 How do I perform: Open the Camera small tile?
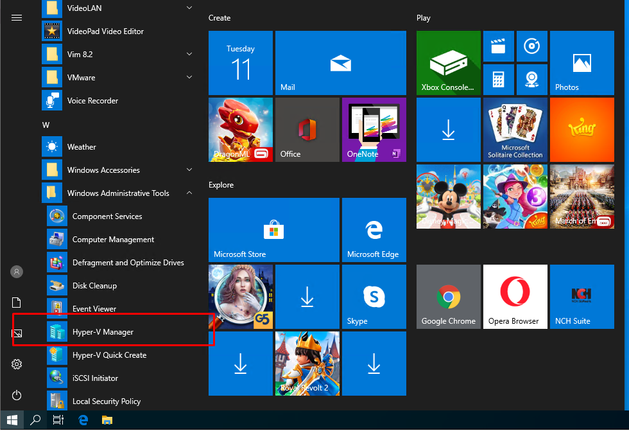coord(532,80)
